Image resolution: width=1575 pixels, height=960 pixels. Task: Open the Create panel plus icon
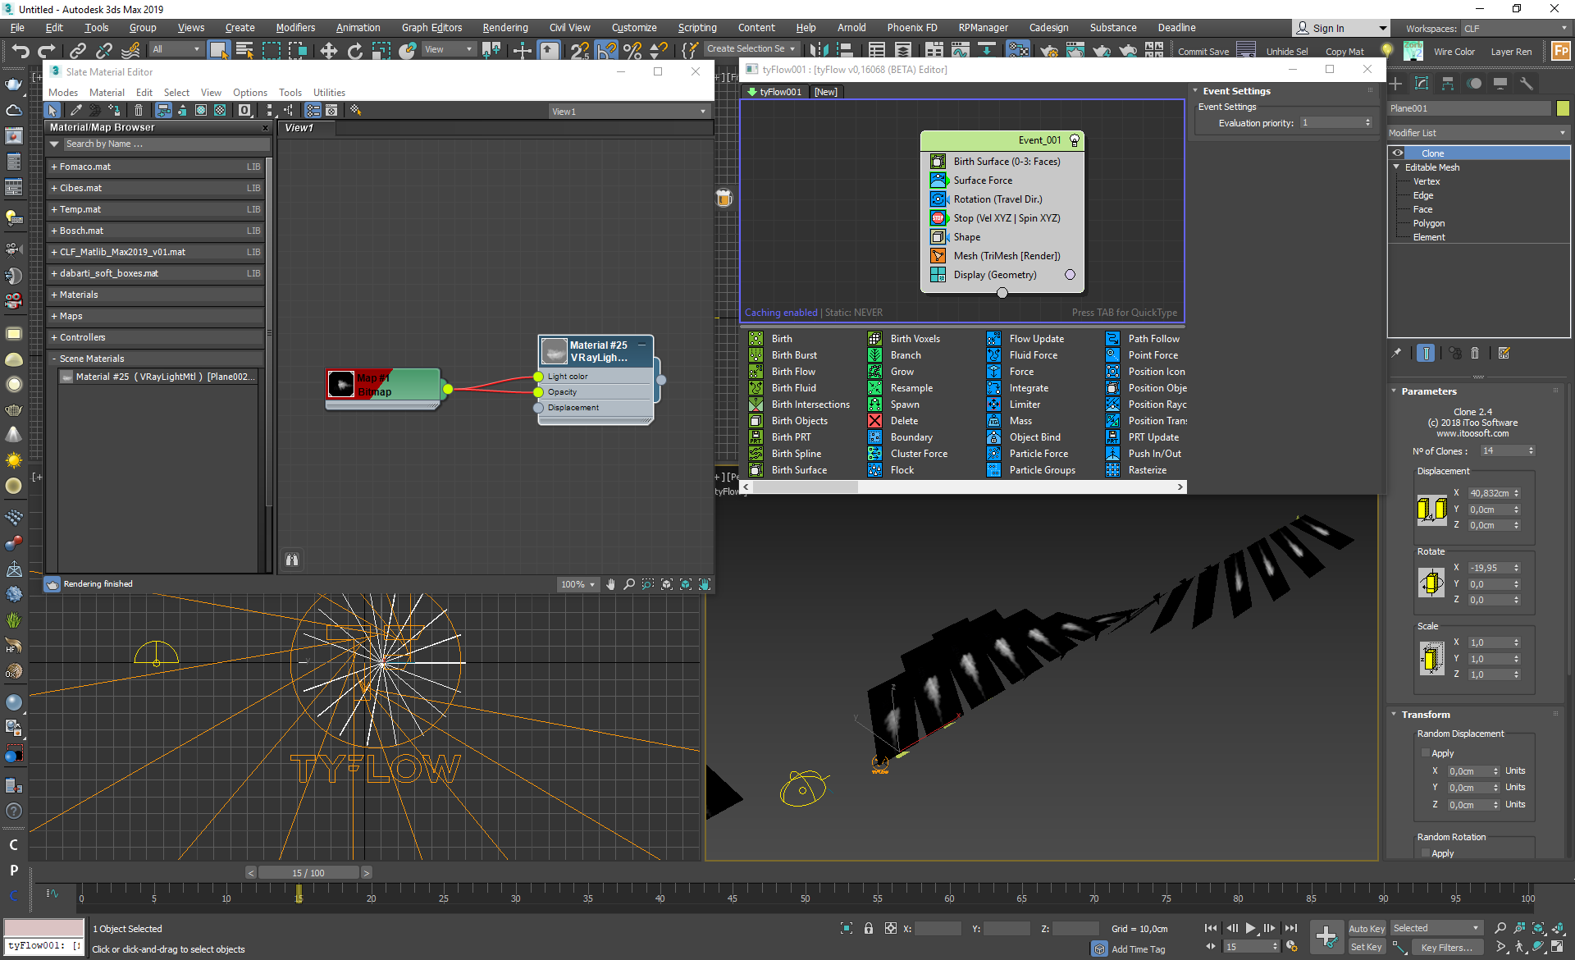(x=1396, y=84)
